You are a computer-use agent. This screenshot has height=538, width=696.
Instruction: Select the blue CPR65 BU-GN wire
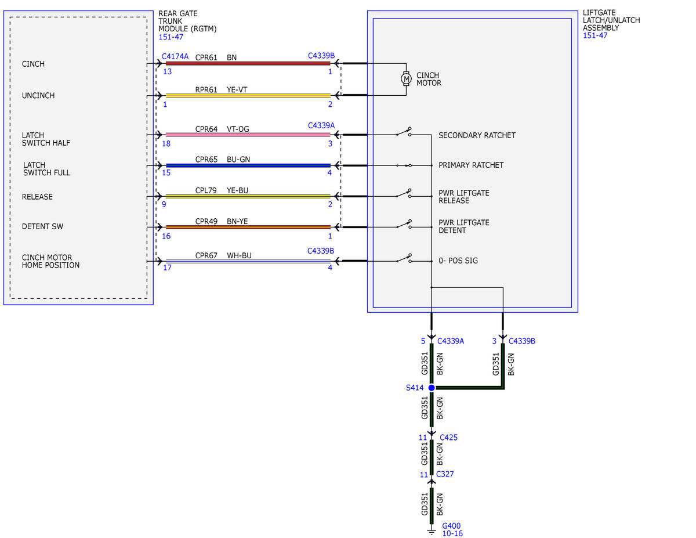click(248, 165)
